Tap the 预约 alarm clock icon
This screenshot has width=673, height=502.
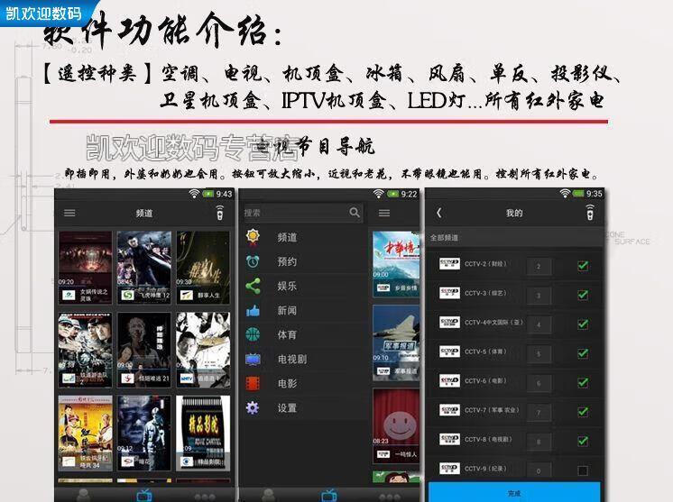point(253,261)
